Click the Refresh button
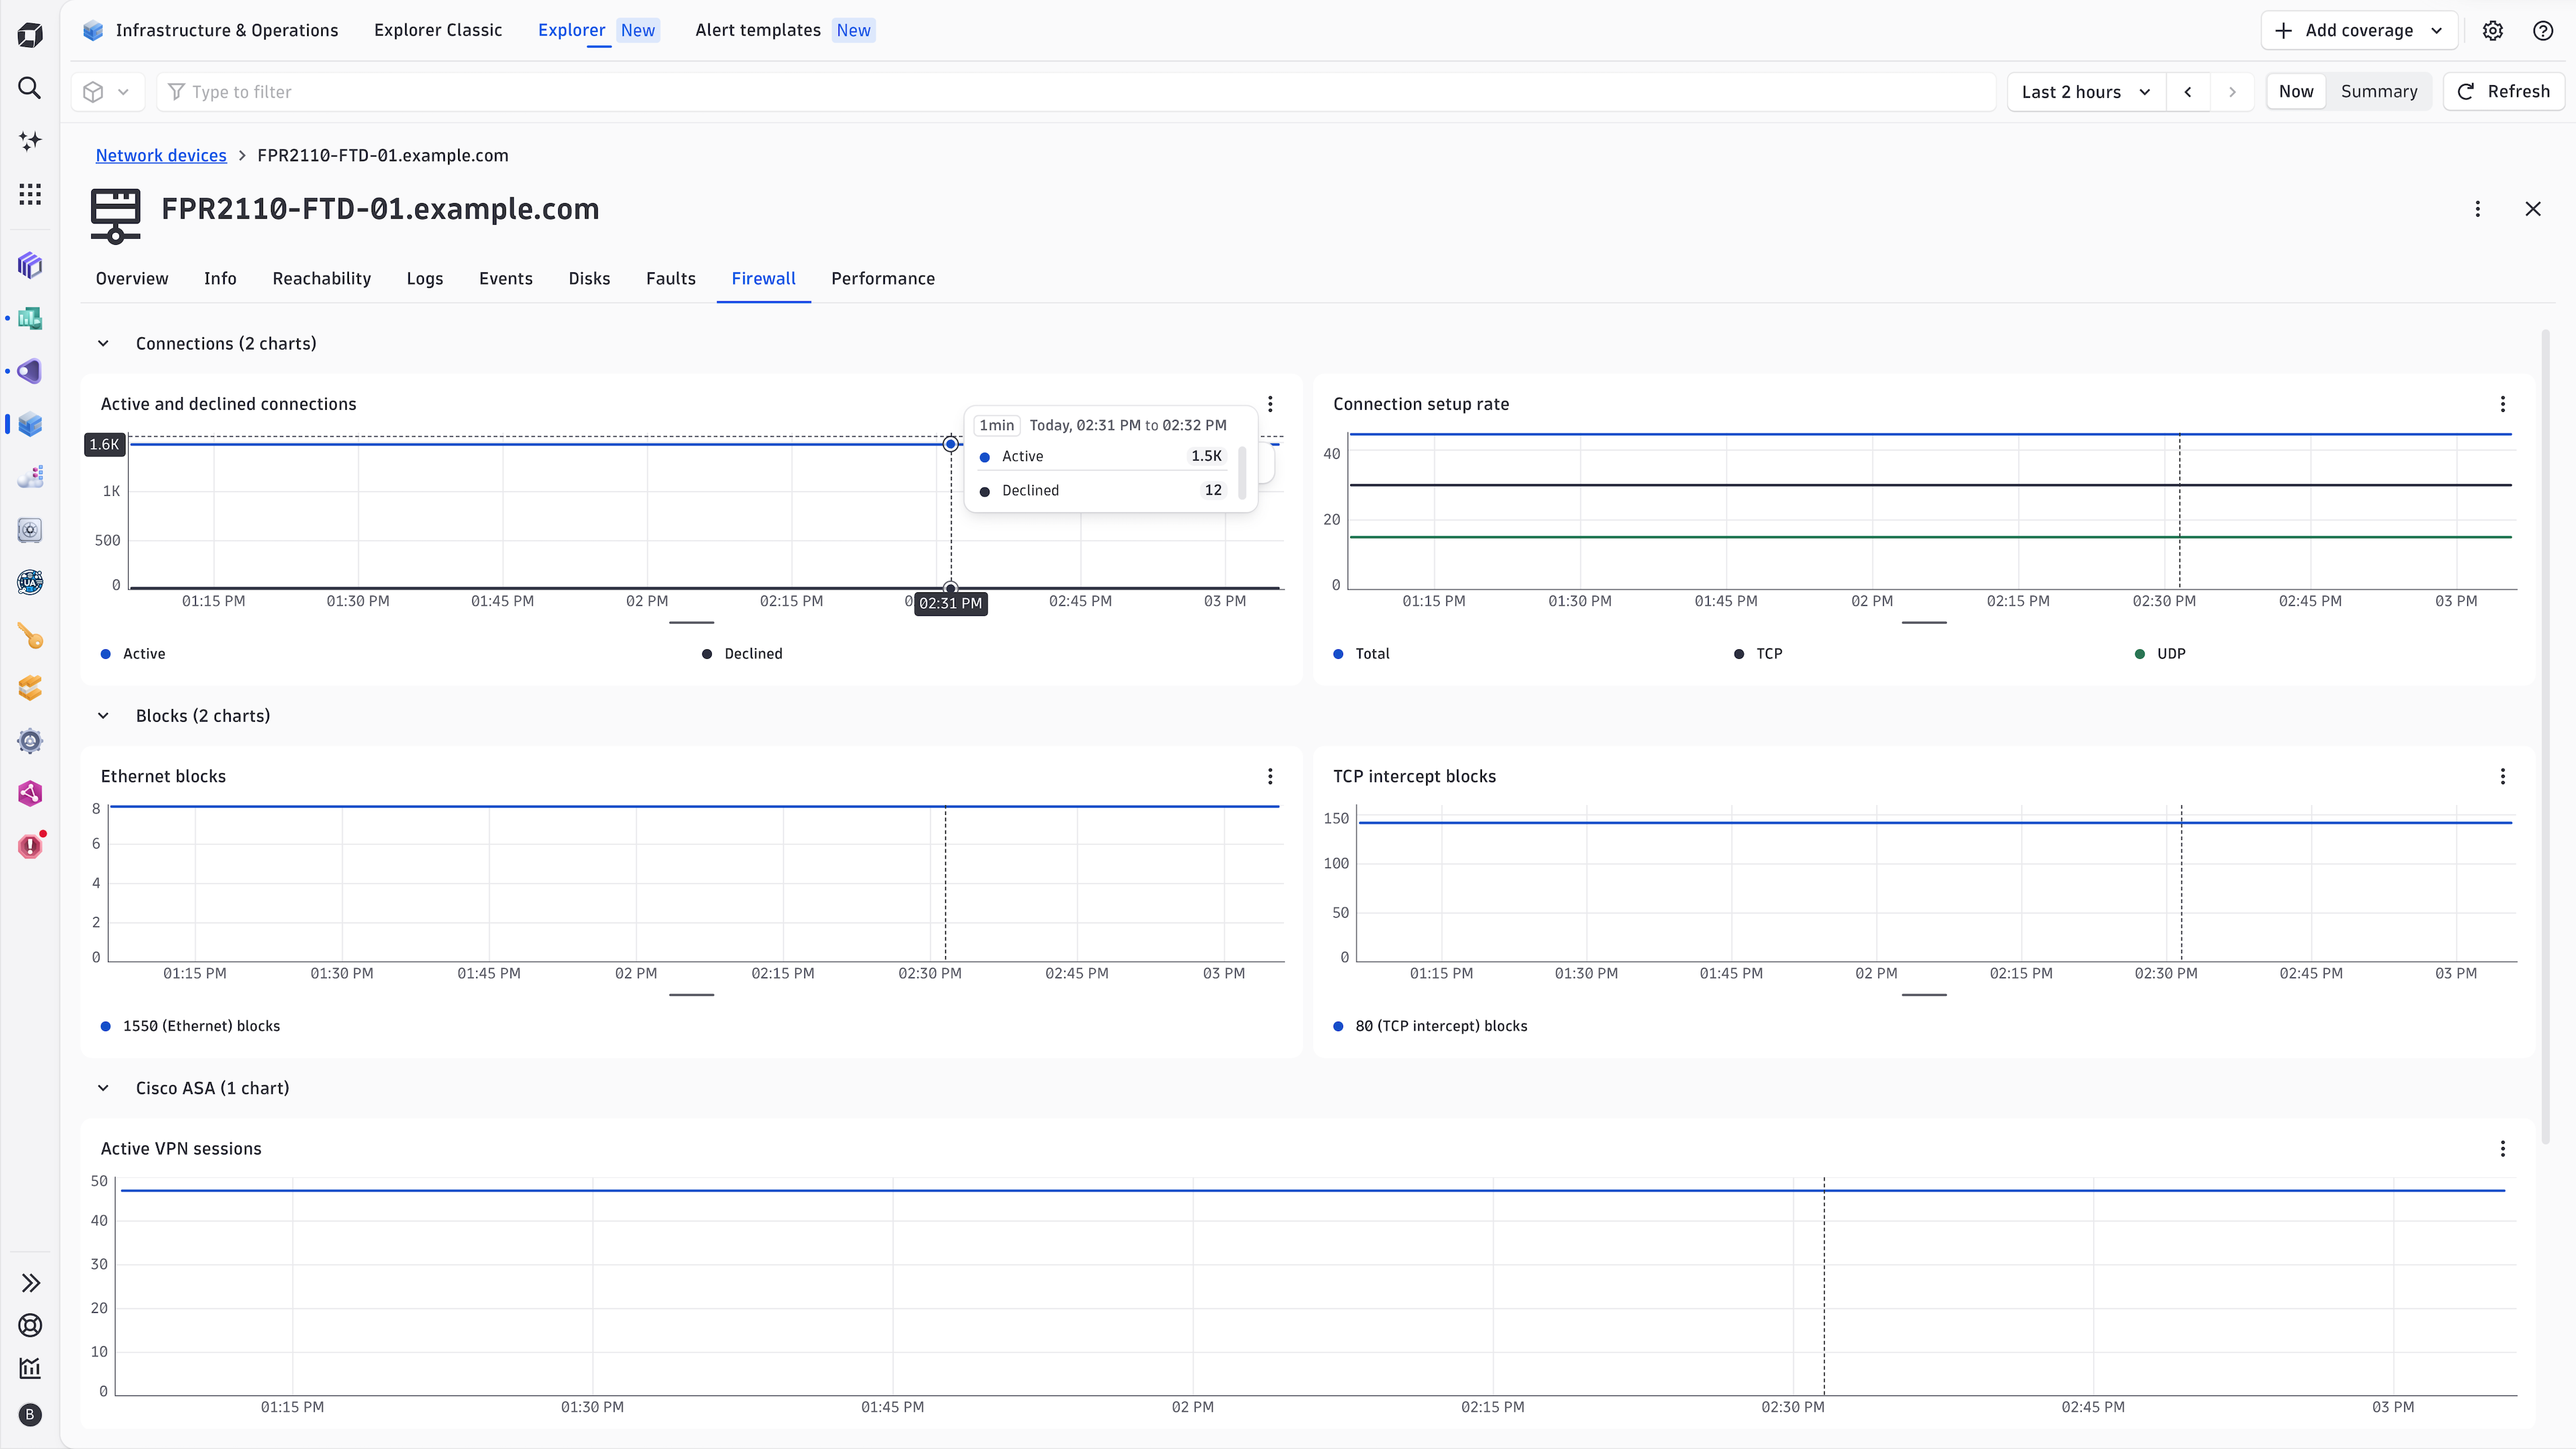Image resolution: width=2576 pixels, height=1449 pixels. coord(2504,91)
